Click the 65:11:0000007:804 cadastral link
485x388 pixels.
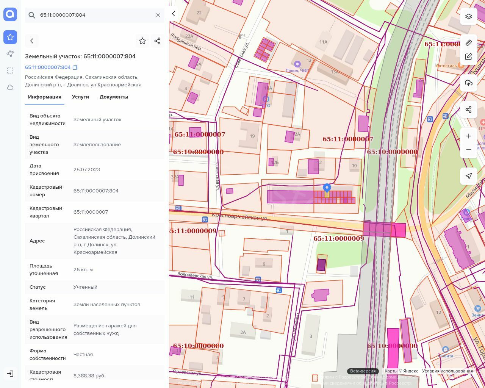click(48, 67)
